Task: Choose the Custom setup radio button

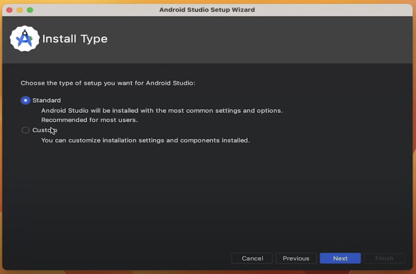Action: point(25,130)
